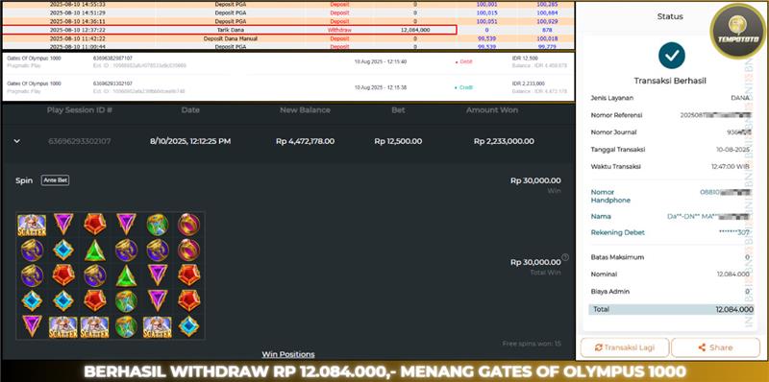Click the balance value 878
This screenshot has width=769, height=382.
click(x=546, y=30)
